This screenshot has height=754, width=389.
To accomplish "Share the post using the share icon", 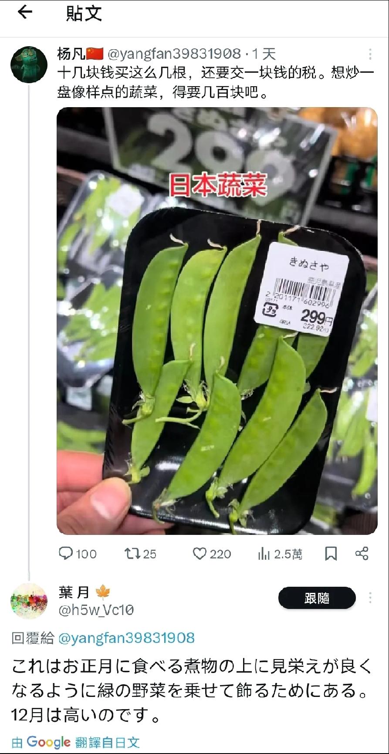I will pyautogui.click(x=362, y=553).
